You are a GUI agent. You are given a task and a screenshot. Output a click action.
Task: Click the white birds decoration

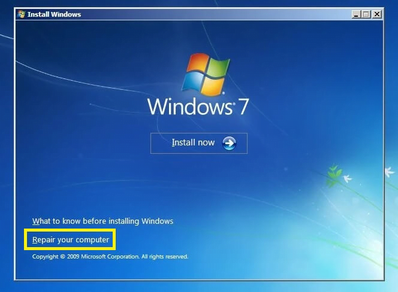click(345, 177)
